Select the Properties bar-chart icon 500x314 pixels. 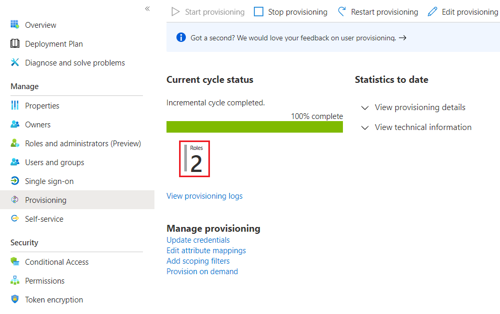15,105
